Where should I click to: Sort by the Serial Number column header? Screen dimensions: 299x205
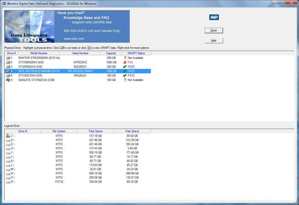point(80,53)
